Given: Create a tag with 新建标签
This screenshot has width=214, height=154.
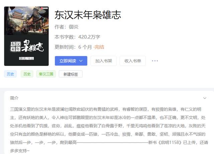Looking at the screenshot, I should 71,74.
